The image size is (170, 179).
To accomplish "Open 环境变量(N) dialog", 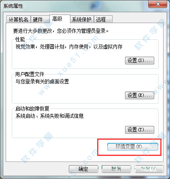I will (133, 147).
